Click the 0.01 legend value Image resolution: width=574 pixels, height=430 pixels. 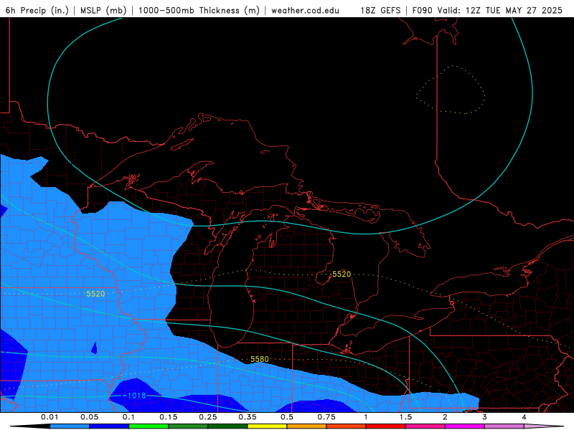50,417
